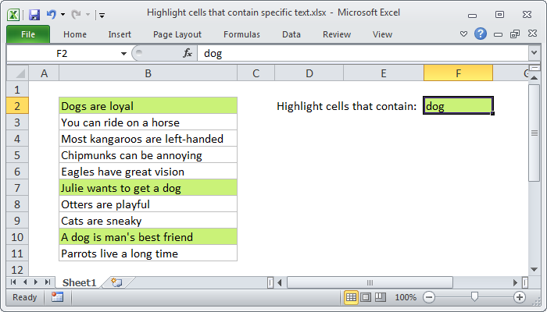Open the Formulas ribbon tab

point(241,34)
